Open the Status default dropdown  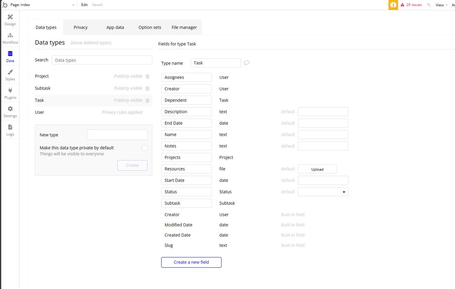(x=323, y=192)
